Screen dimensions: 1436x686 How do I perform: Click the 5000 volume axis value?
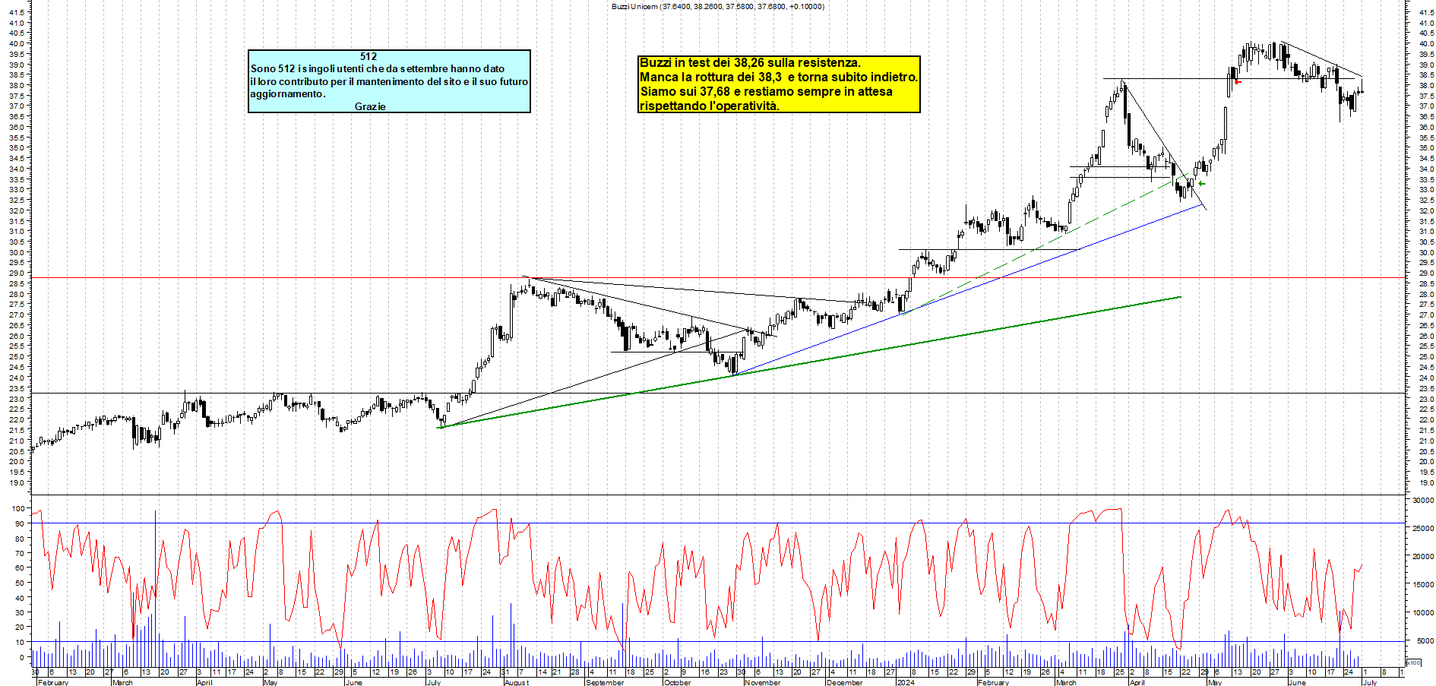pyautogui.click(x=1425, y=640)
